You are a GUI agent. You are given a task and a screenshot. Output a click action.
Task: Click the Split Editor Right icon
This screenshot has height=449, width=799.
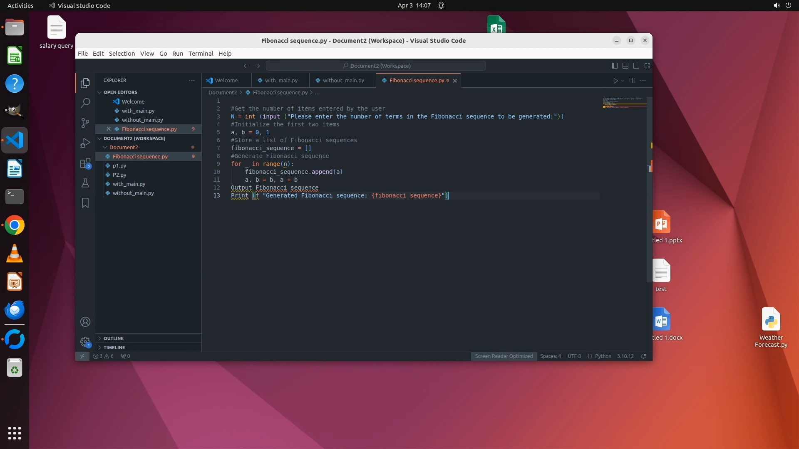point(632,81)
